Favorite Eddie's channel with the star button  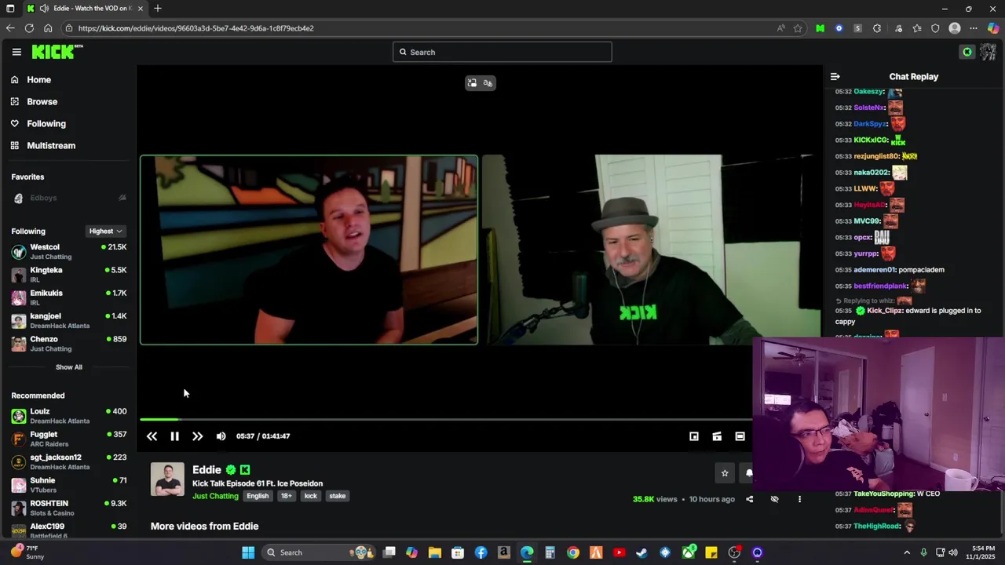click(x=725, y=473)
